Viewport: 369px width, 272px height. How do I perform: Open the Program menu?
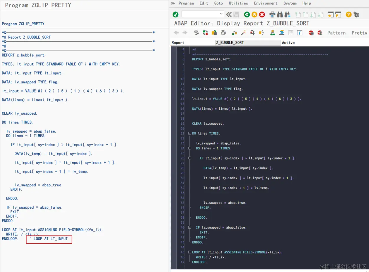186,3
